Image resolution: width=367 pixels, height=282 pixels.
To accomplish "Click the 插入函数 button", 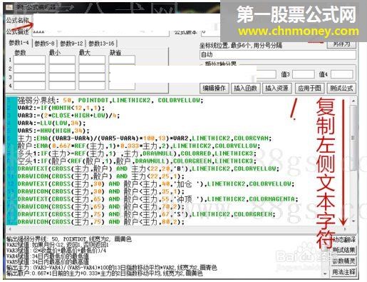I will [245, 89].
